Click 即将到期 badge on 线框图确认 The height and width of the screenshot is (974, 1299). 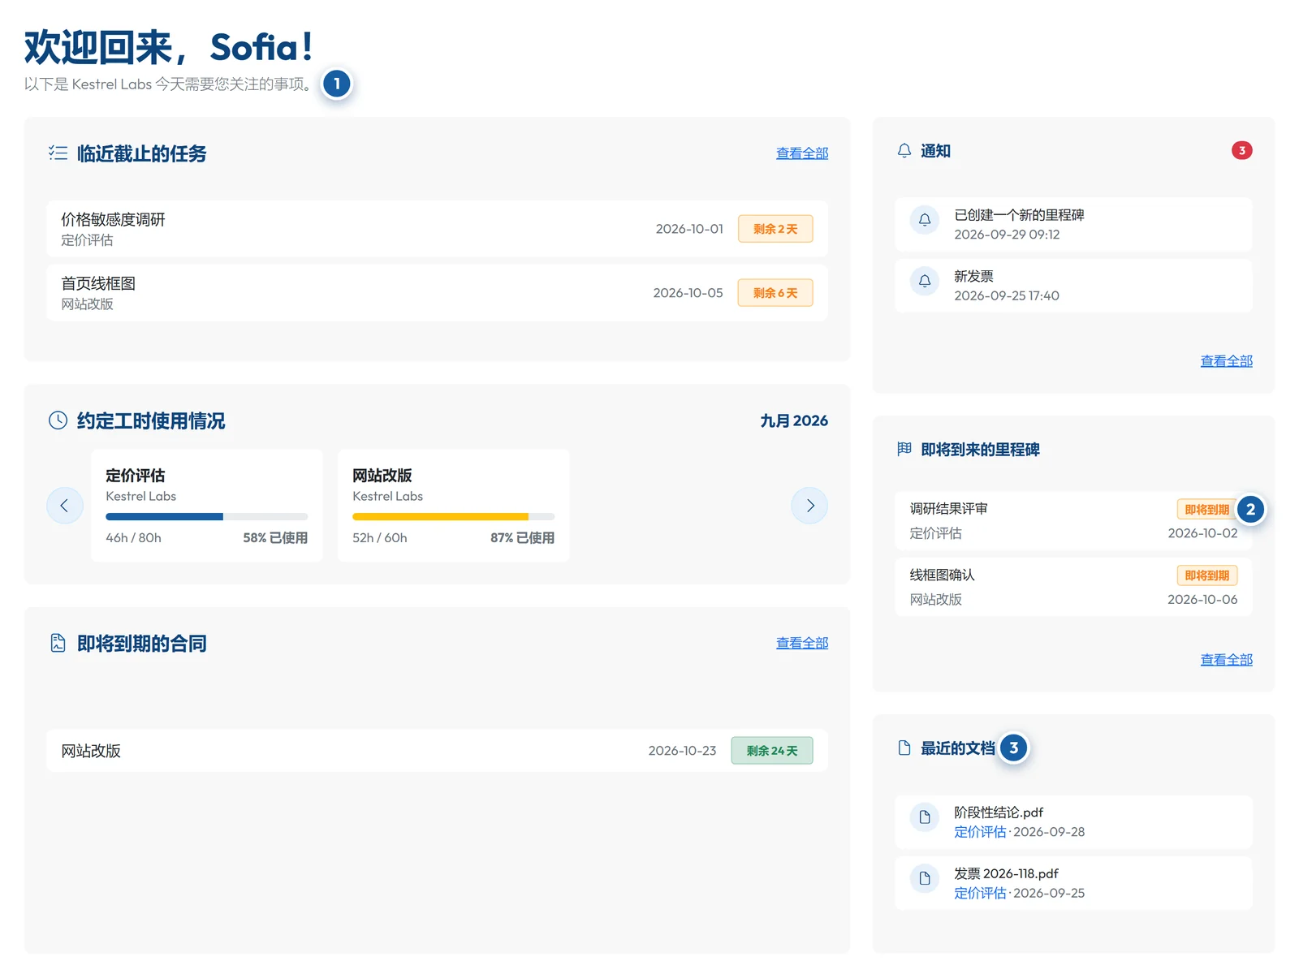[x=1207, y=575]
